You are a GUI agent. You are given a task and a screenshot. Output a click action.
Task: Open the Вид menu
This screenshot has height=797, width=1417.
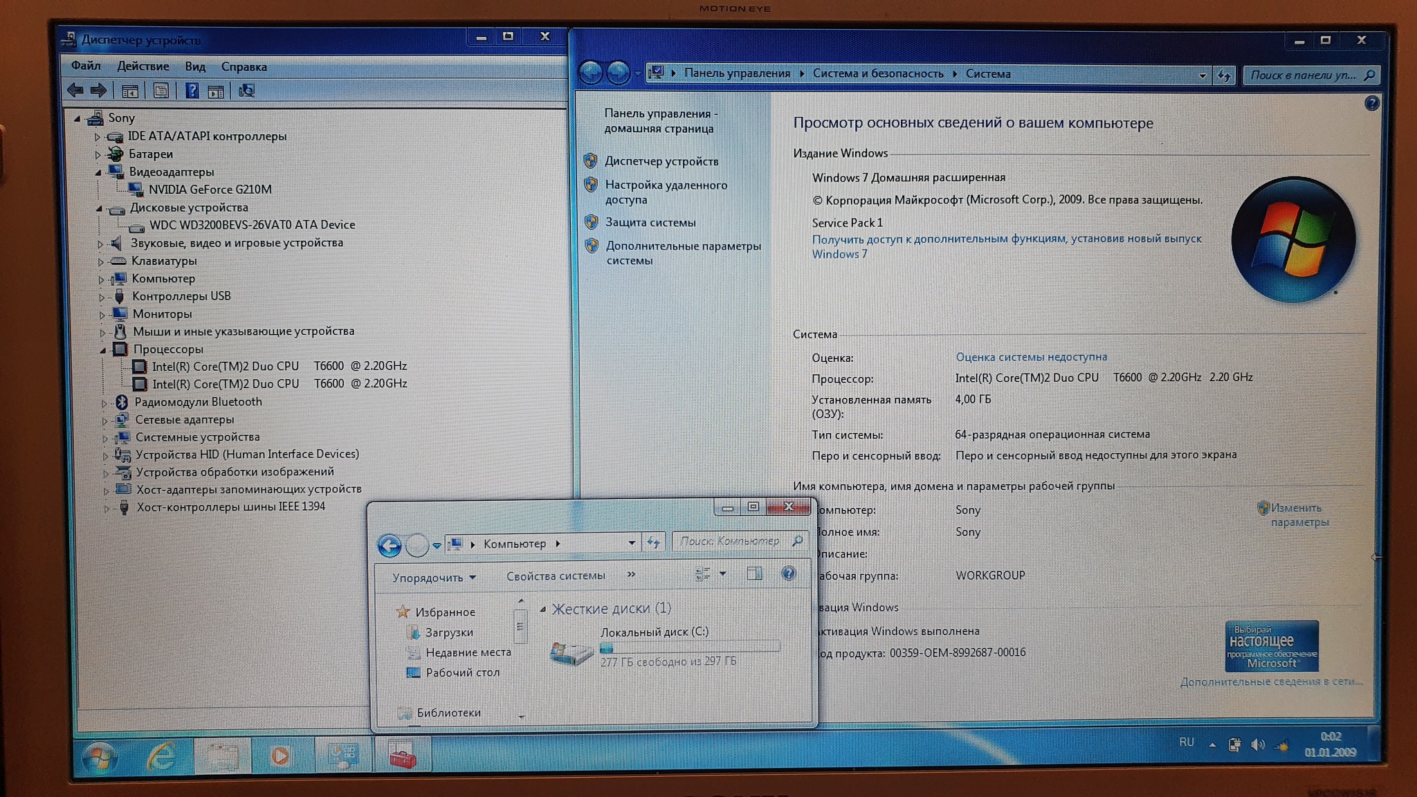click(x=195, y=66)
